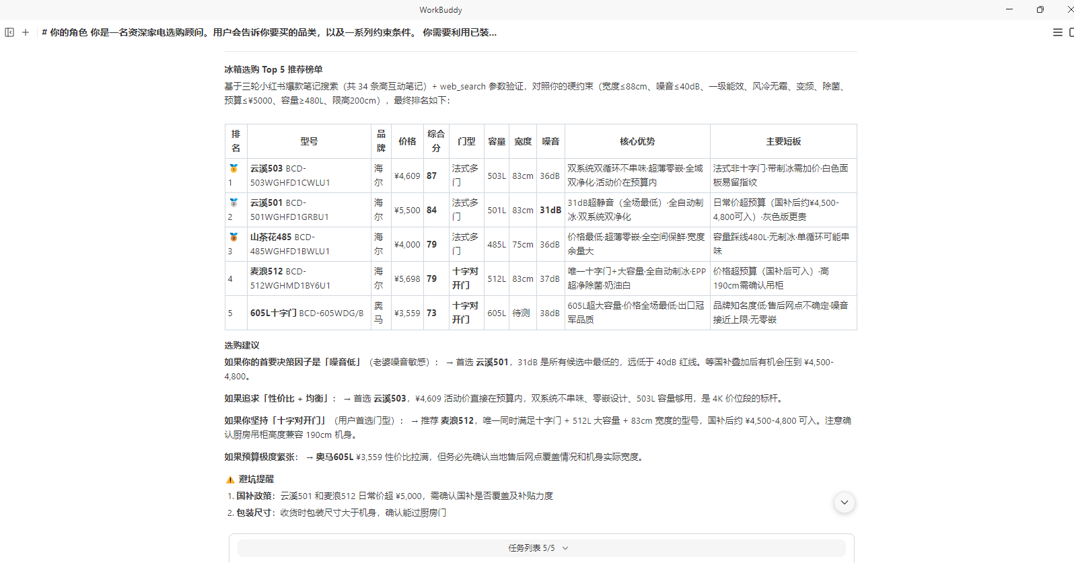Click the 如果追求「性价比 + 均衡」 line

click(505, 398)
